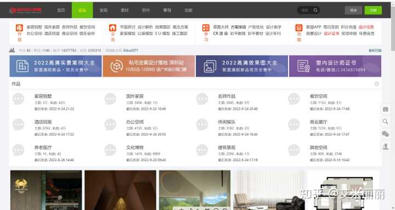Open the purple 室内设计师证书 banner
Viewport: 395px width, 210px height.
335,66
